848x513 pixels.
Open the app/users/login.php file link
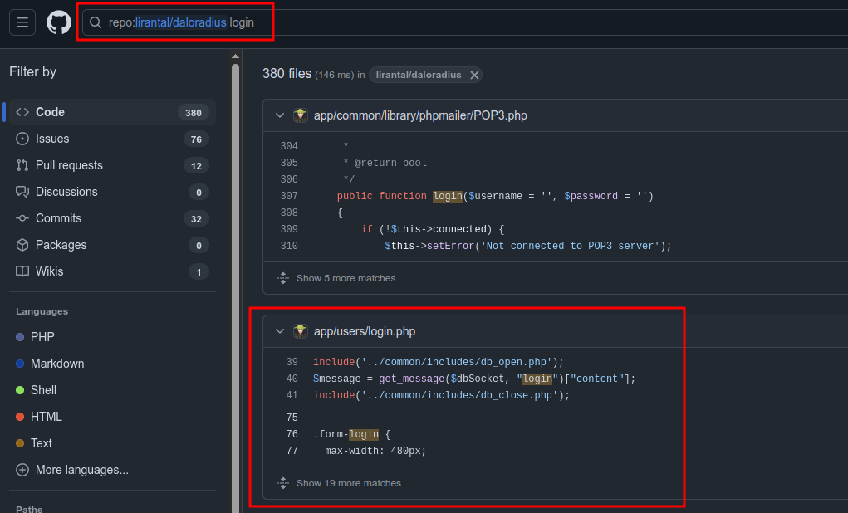pos(365,331)
